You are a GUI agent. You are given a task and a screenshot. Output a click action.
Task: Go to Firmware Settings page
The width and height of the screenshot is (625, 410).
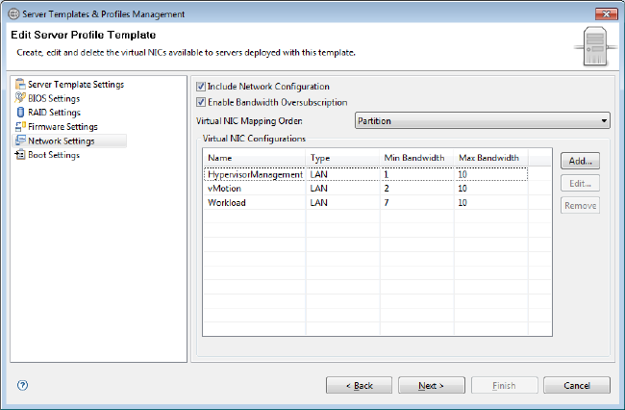click(x=62, y=126)
